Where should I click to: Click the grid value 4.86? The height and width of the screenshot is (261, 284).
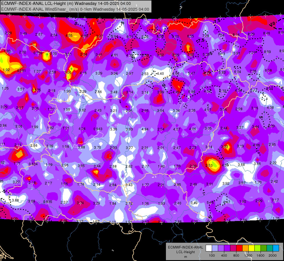coord(256,145)
